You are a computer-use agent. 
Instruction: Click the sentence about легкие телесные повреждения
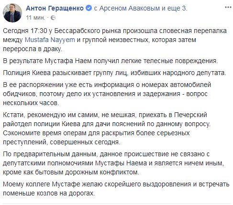click(x=111, y=61)
